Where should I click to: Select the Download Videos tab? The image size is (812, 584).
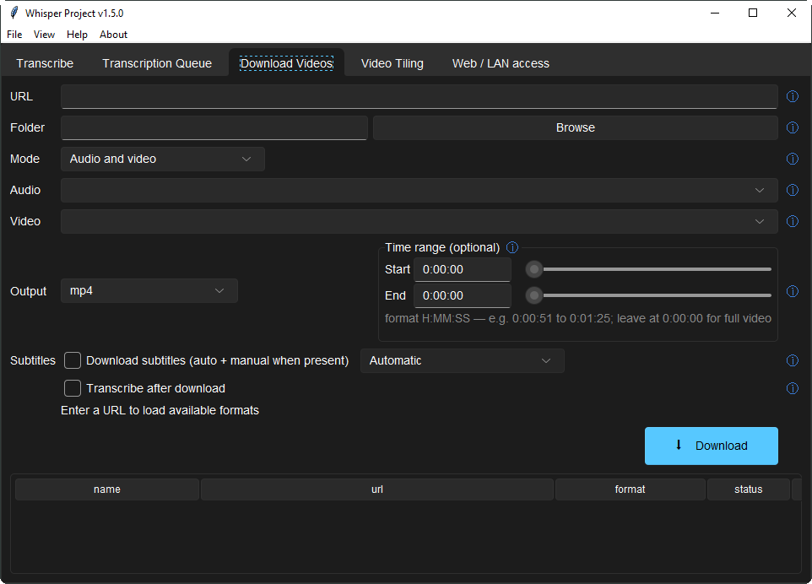click(286, 63)
